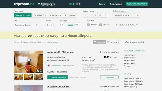Click the green price range slider
162x91 pixels.
[70, 25]
